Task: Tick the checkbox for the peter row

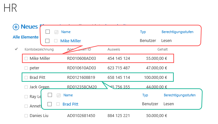Action: coord(26,68)
